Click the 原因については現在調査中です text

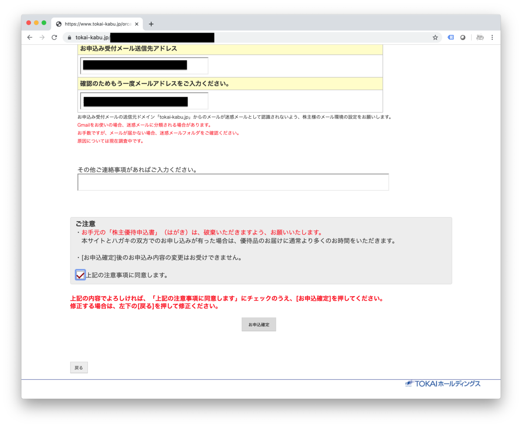[x=110, y=141]
